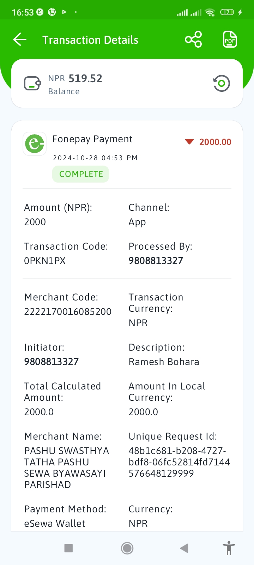254x565 pixels.
Task: Tap the Unique Request Id value
Action: 179,462
